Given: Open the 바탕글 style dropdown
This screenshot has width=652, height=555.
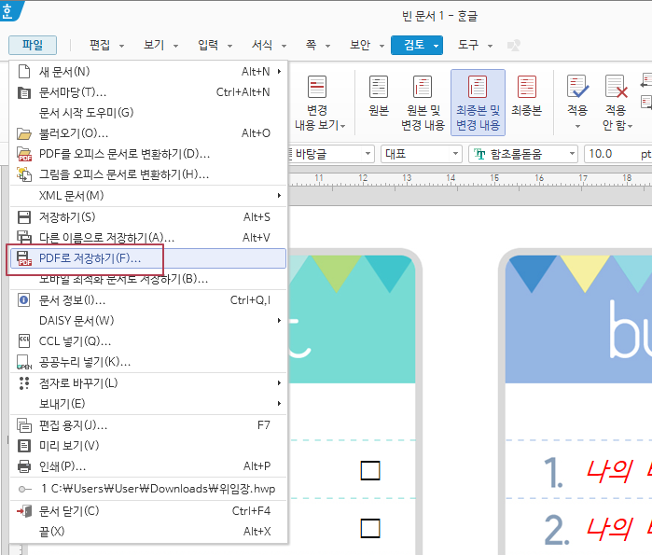Looking at the screenshot, I should point(368,154).
